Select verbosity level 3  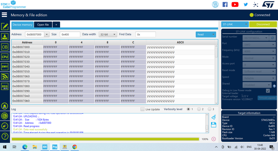(210, 109)
